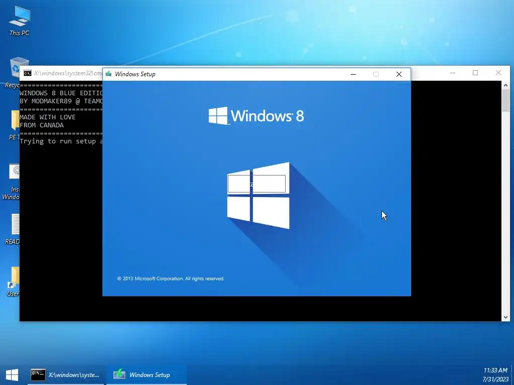Click 'Trying to run setup' console line

61,141
